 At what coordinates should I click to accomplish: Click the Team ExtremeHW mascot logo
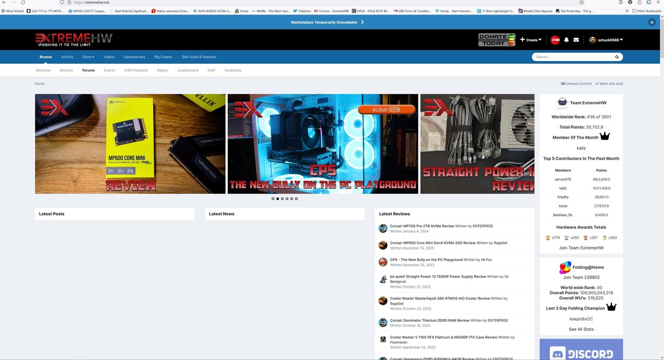point(562,102)
